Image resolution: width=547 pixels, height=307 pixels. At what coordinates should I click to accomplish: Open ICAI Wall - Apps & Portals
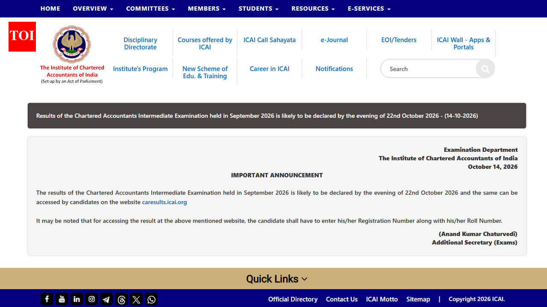[x=463, y=43]
